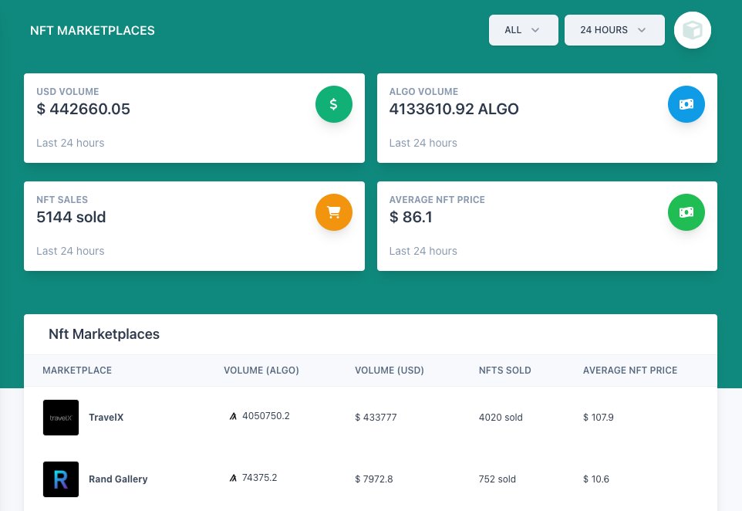Open the TravelX marketplace link

(106, 417)
